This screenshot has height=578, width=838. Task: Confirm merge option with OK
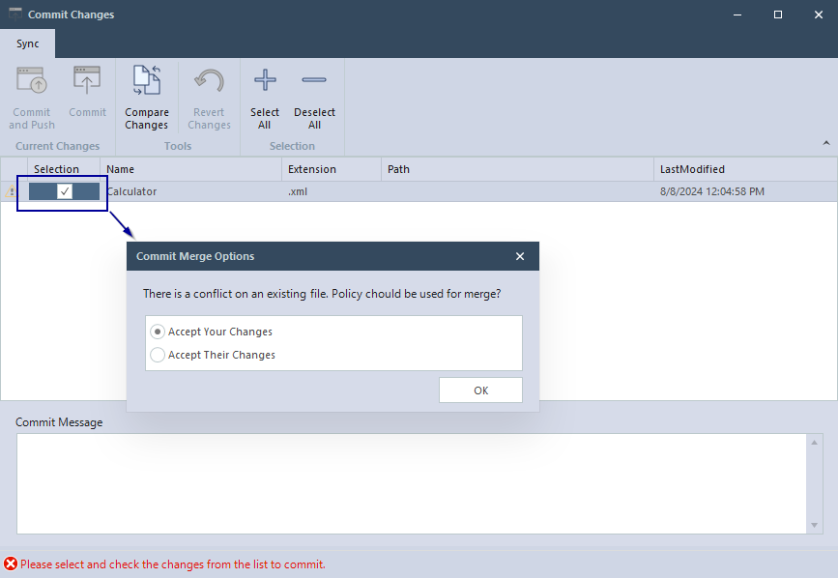[x=480, y=390]
